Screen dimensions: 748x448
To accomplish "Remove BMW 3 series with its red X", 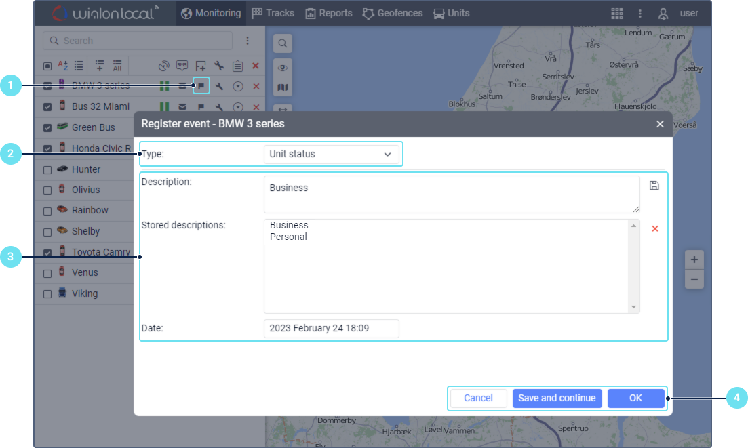I will click(256, 86).
